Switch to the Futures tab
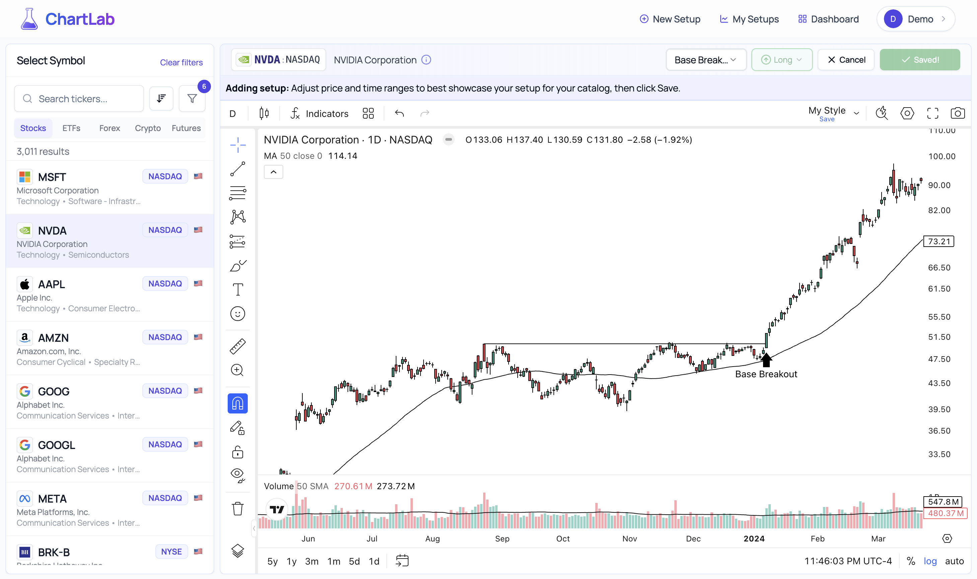977x579 pixels. point(186,128)
